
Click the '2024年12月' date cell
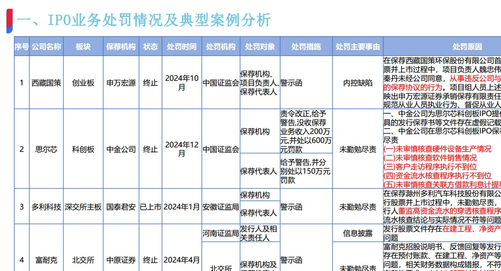182,149
